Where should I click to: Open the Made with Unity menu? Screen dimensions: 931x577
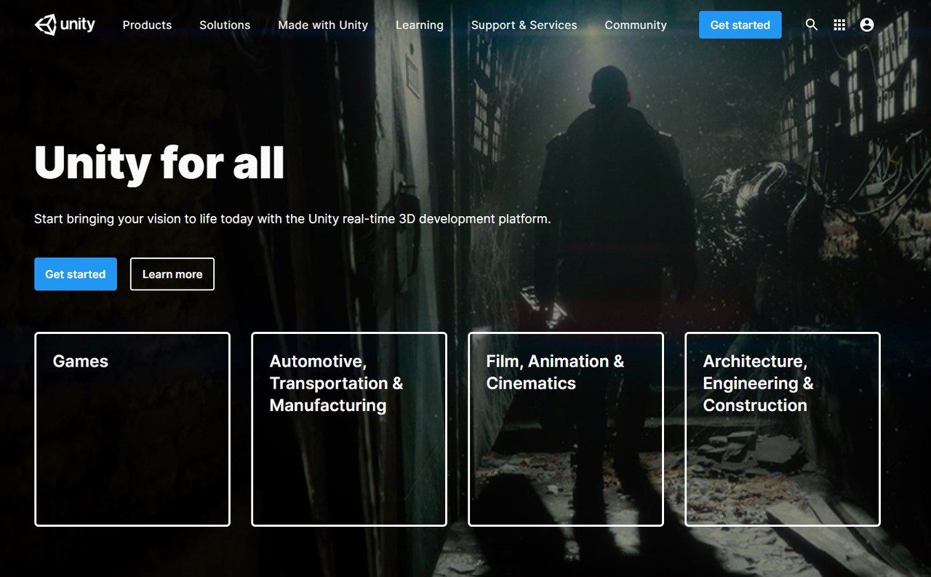click(323, 25)
